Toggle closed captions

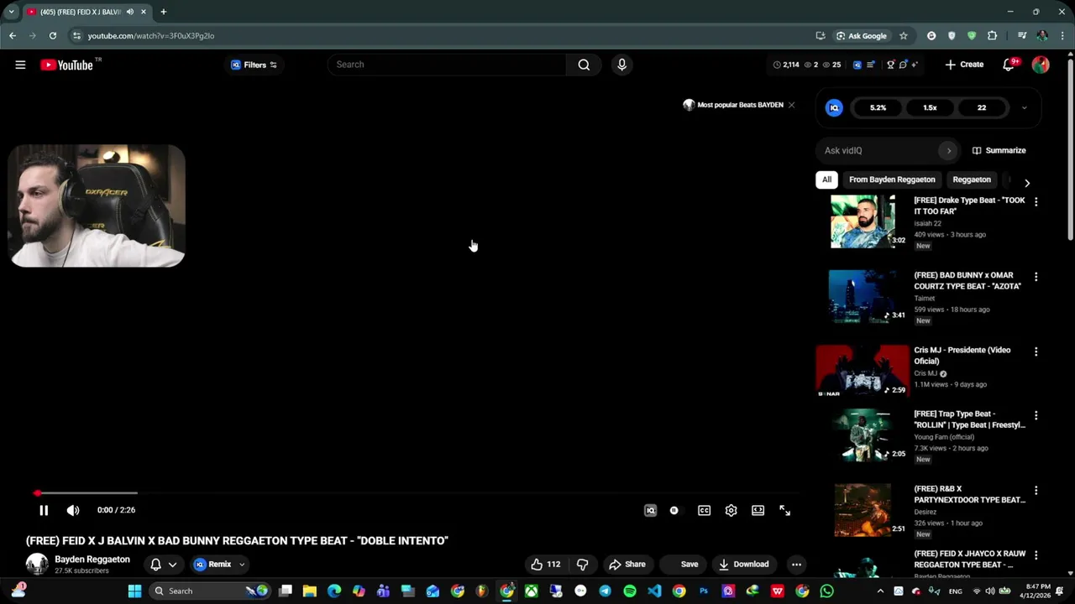click(704, 510)
